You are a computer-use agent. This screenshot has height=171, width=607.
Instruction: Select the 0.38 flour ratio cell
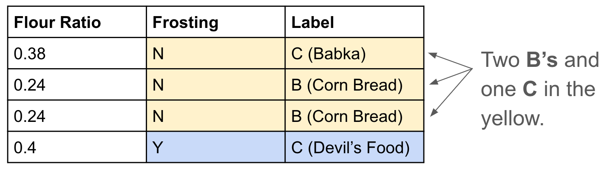[30, 54]
